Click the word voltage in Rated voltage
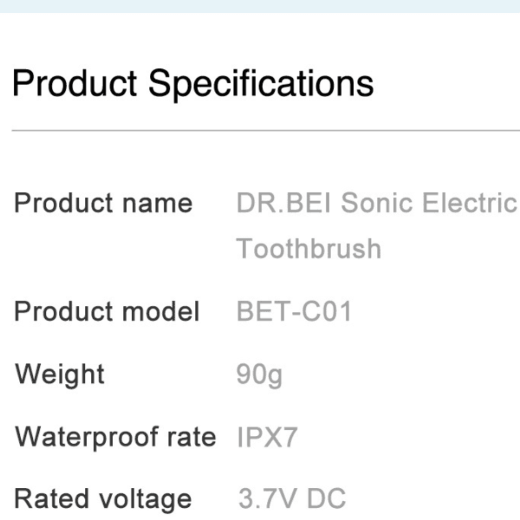 (141, 499)
